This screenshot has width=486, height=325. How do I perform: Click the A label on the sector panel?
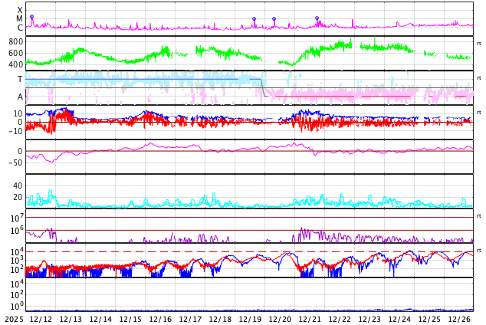[x=20, y=97]
